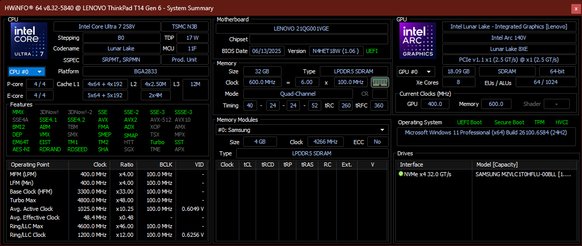Click the Interface column header in Drives
The width and height of the screenshot is (582, 246).
(x=411, y=165)
